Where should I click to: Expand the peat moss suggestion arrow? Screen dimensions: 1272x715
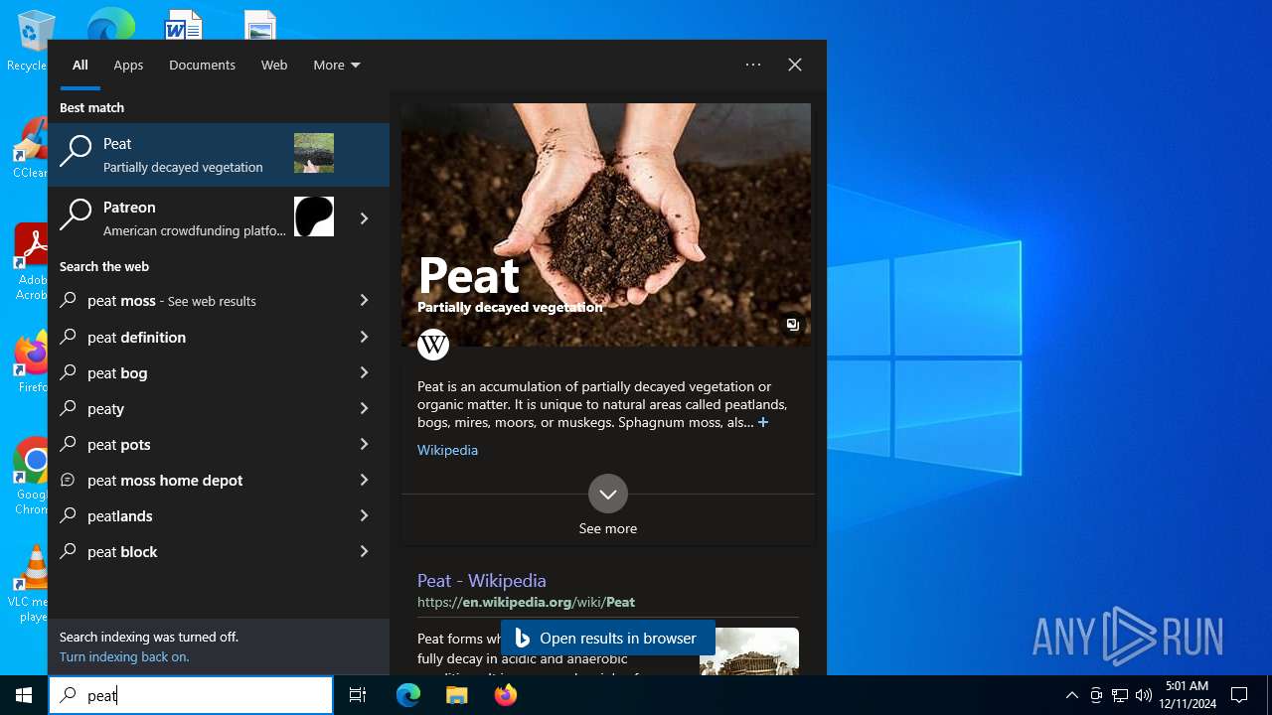(x=364, y=300)
